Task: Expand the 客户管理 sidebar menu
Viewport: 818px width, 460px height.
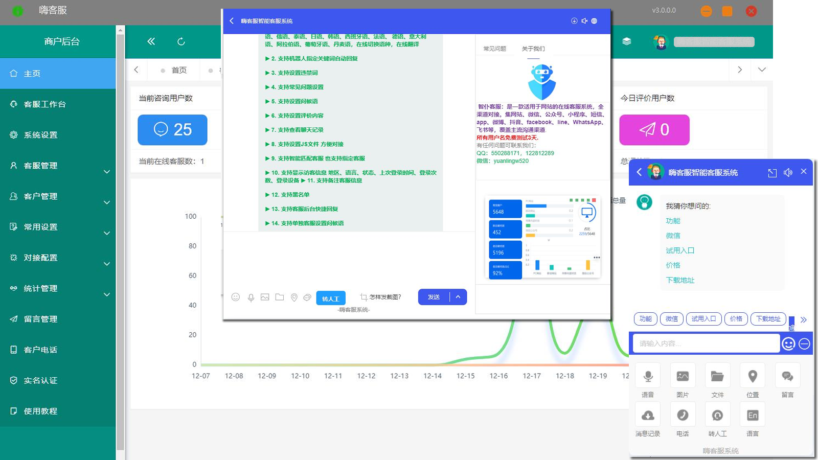Action: tap(58, 196)
